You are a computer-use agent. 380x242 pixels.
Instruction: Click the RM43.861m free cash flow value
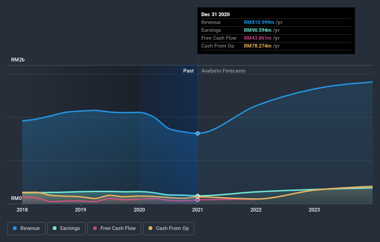(257, 38)
